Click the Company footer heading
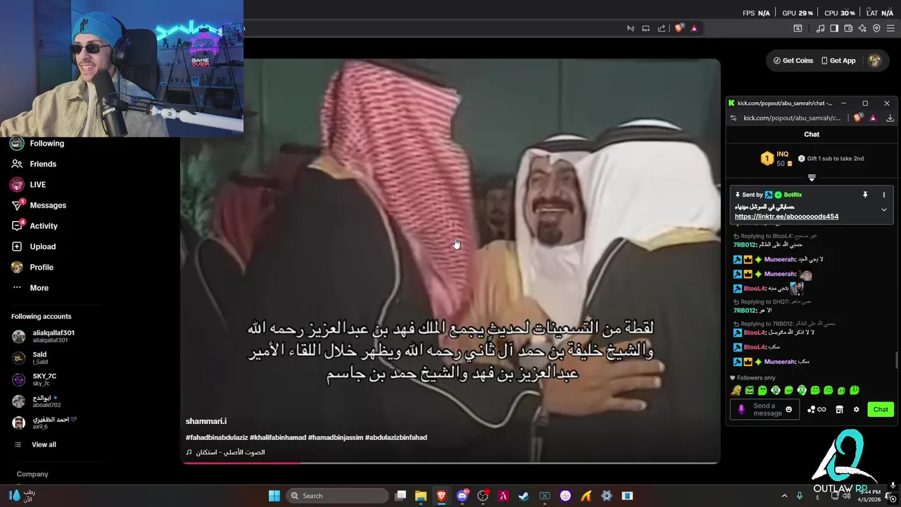The image size is (901, 507). pos(32,474)
